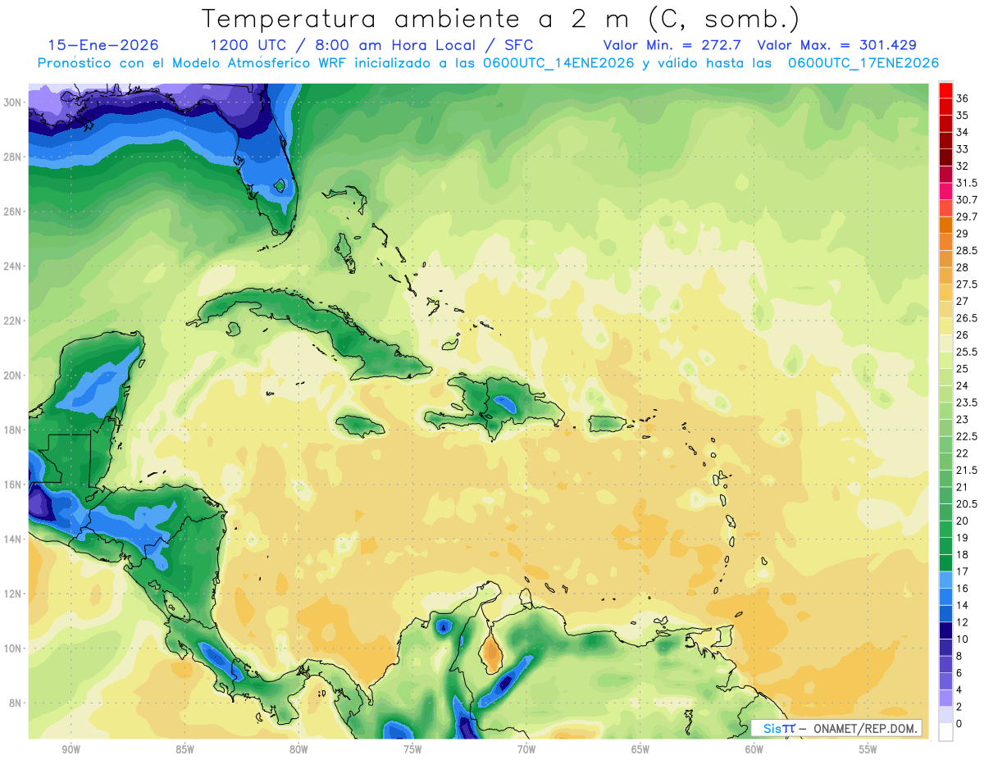Click the '0600UTC_17ENE2026' valid-until timestamp
Screen dimensions: 984x760
point(863,63)
